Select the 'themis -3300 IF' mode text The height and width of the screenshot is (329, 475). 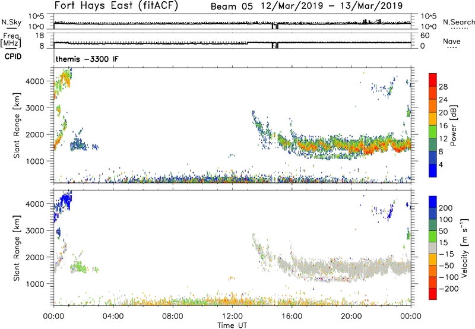(x=87, y=59)
